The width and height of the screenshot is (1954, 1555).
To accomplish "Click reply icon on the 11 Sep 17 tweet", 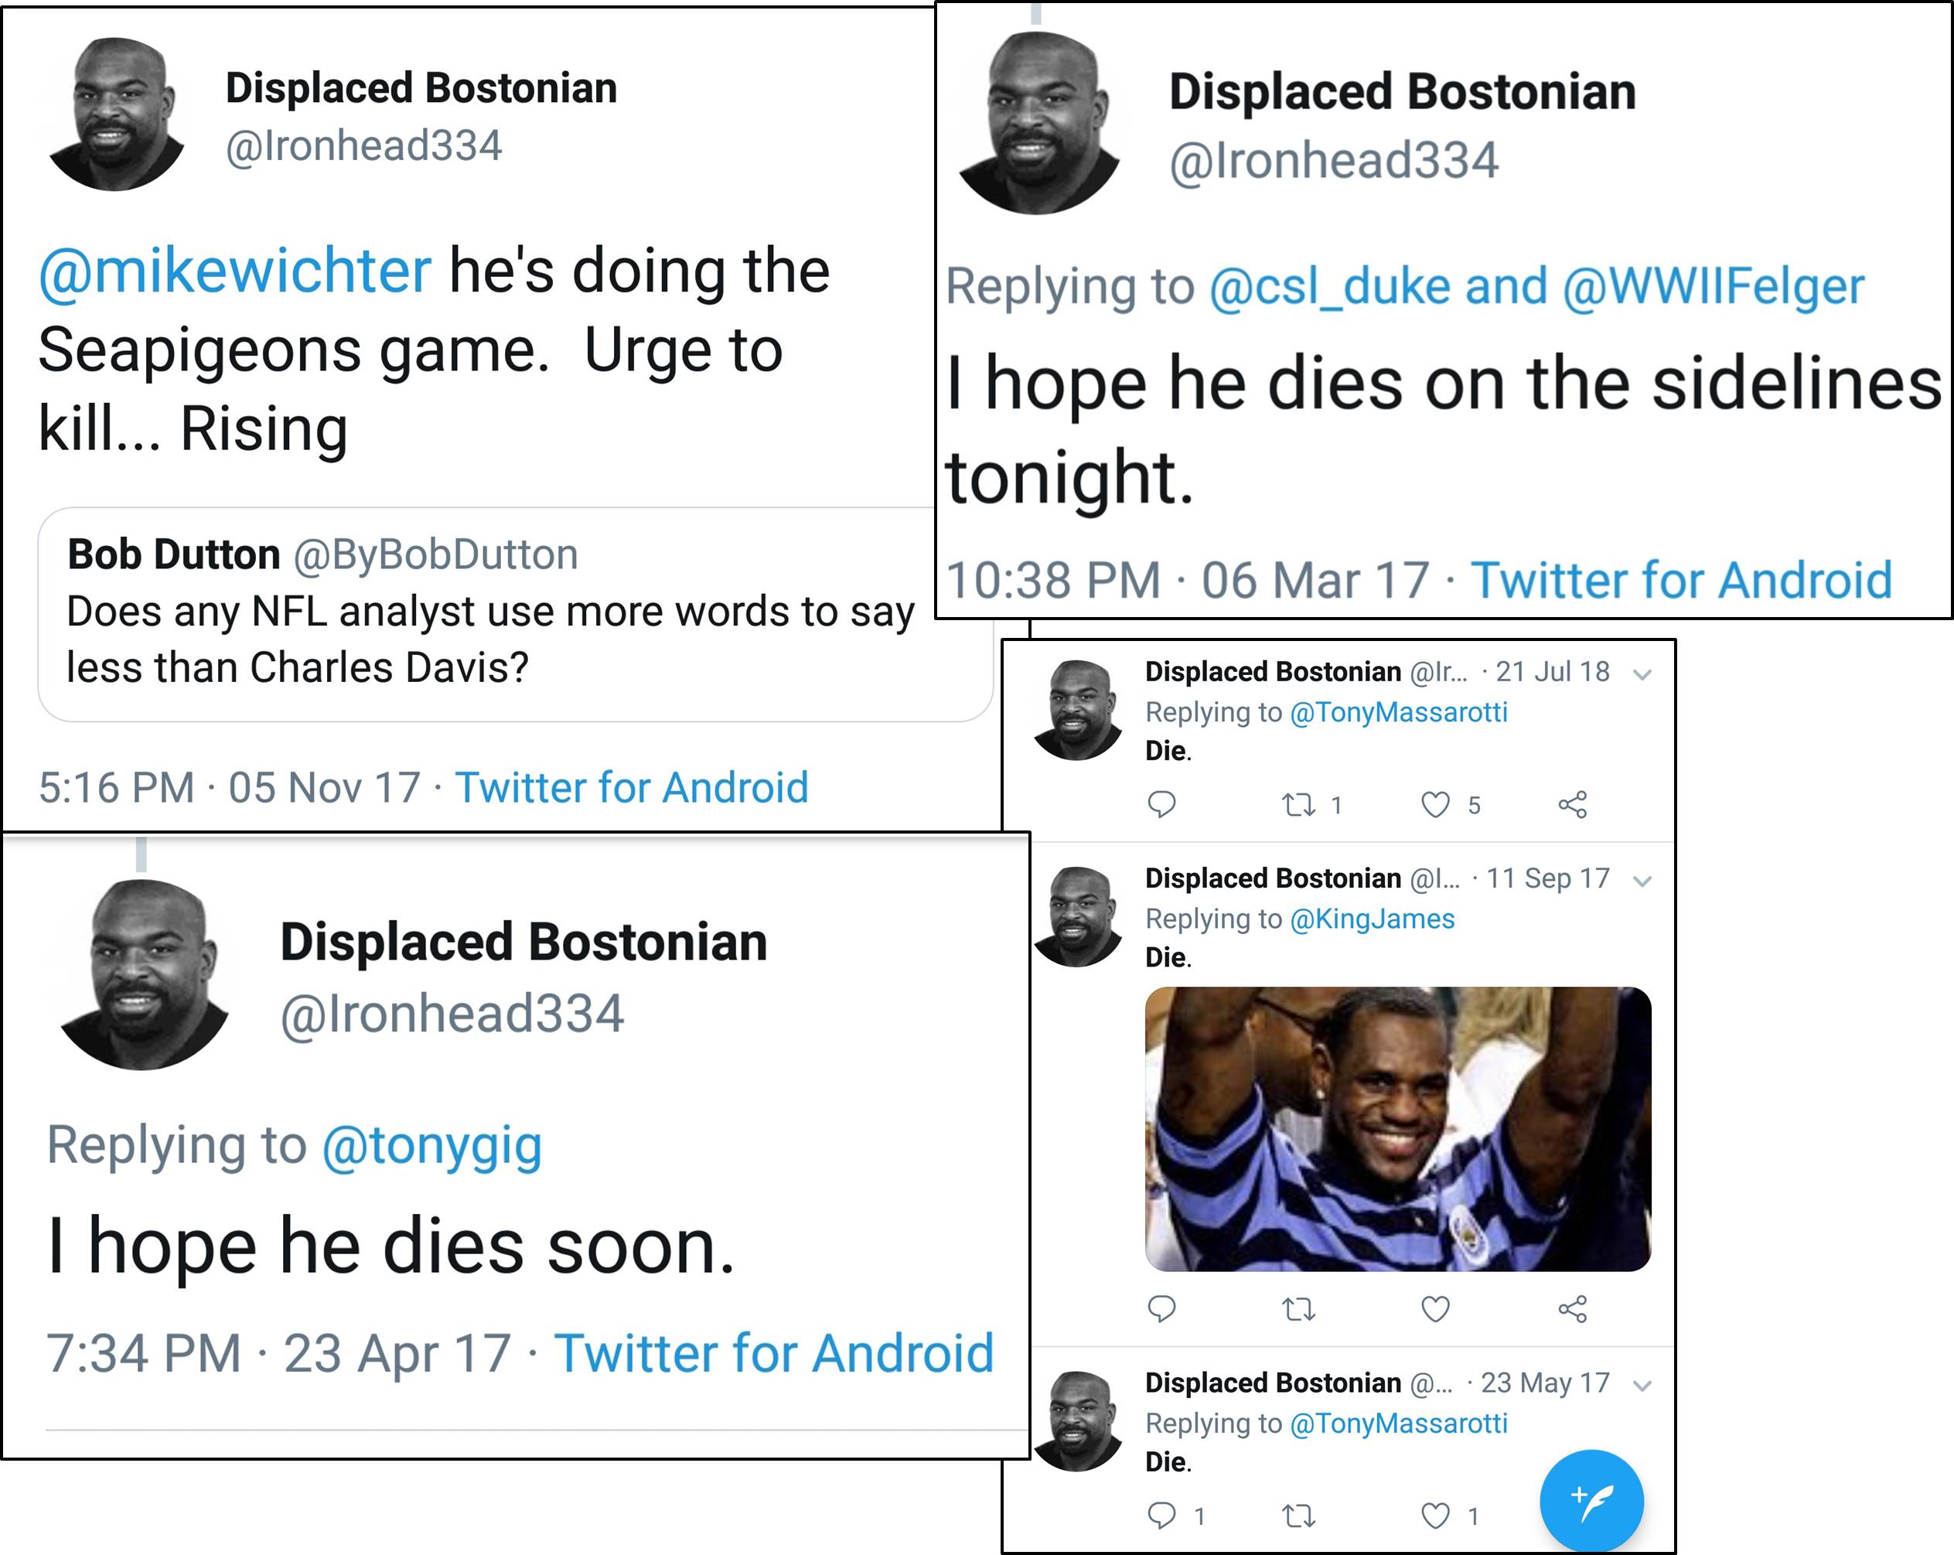I will pos(1161,1308).
